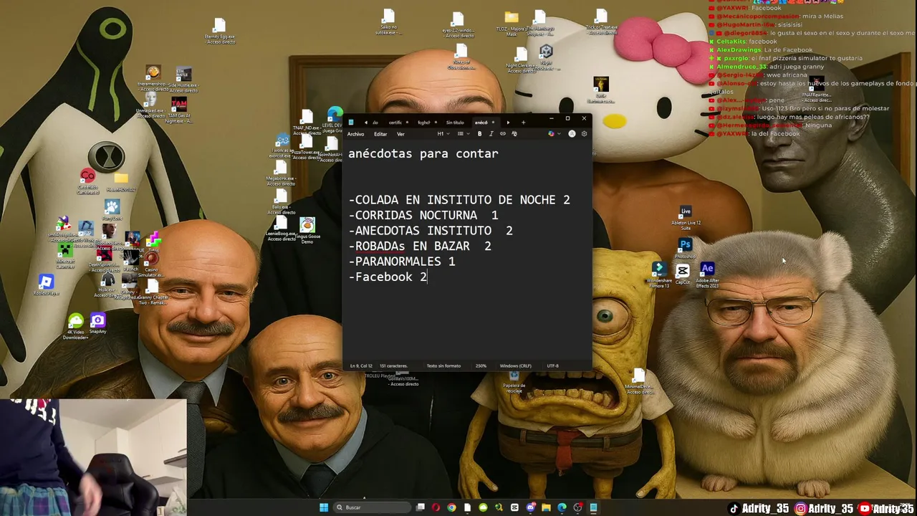The width and height of the screenshot is (917, 516).
Task: Open the Windows Start menu
Action: (324, 507)
